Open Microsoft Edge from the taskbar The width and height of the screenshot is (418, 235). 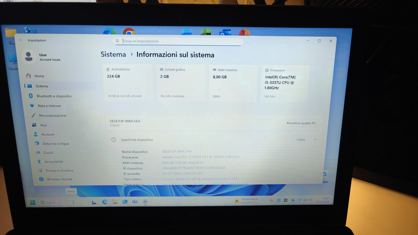tap(104, 202)
